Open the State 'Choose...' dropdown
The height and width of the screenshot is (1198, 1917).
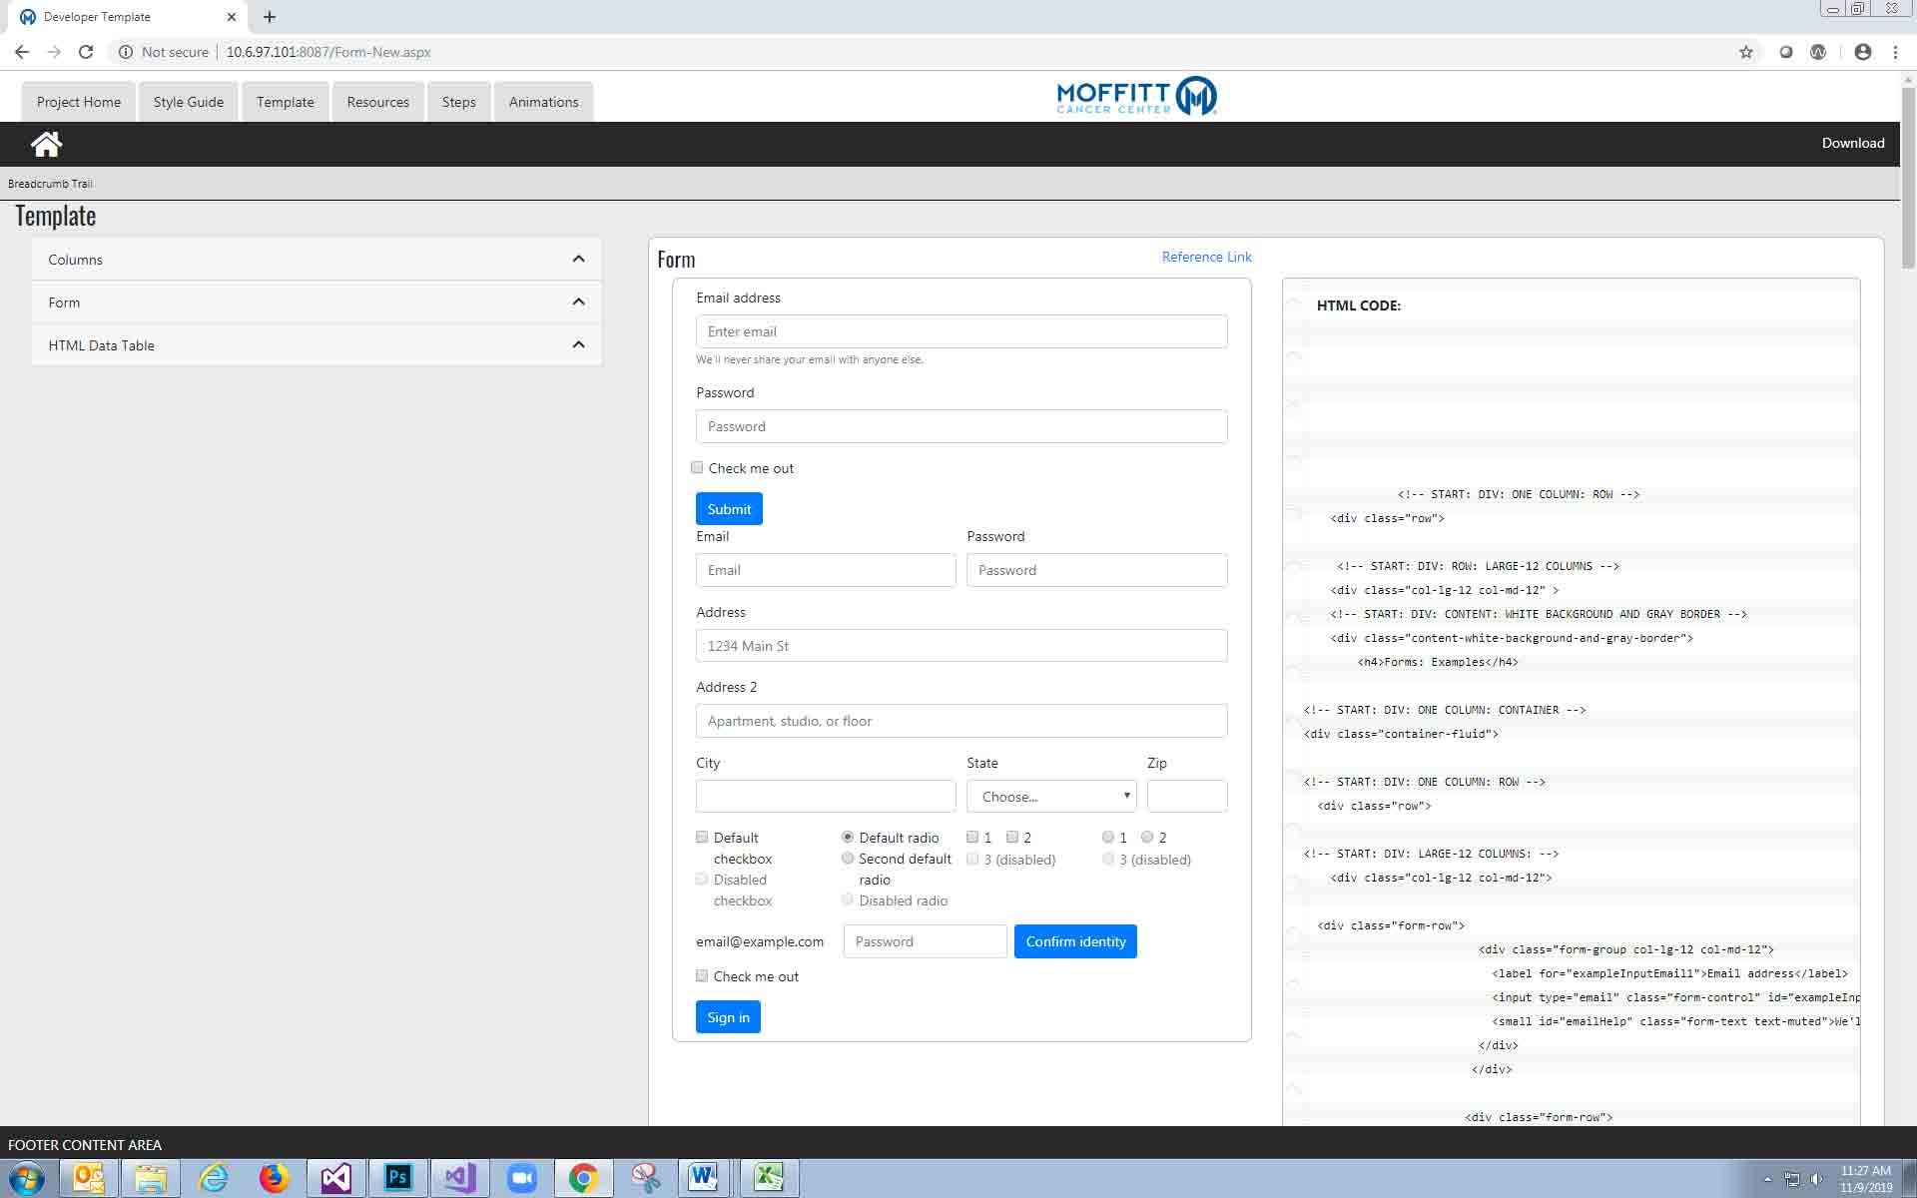coord(1050,797)
